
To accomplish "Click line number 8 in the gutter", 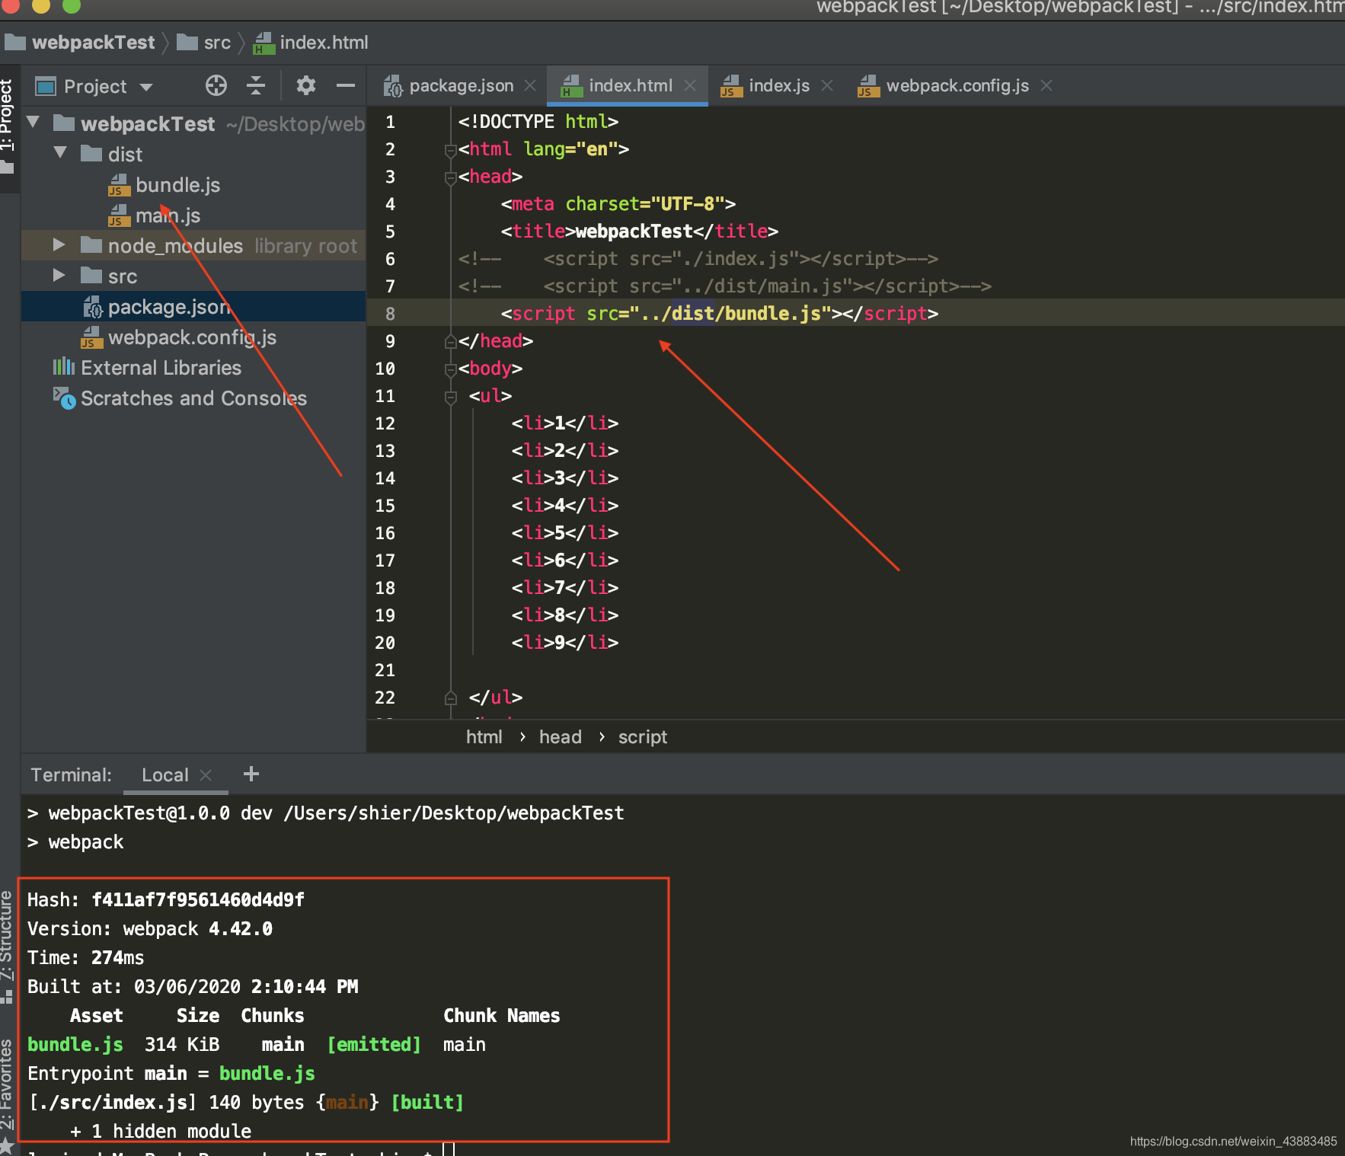I will pyautogui.click(x=390, y=314).
